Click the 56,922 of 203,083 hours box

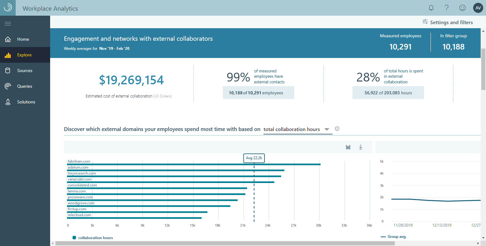388,93
